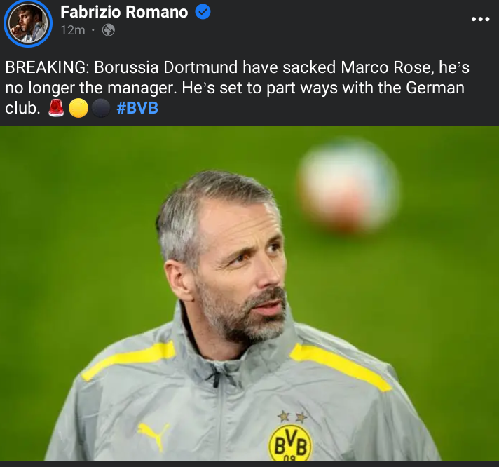499x467 pixels.
Task: Click the blue verified badge icon
Action: coord(203,12)
